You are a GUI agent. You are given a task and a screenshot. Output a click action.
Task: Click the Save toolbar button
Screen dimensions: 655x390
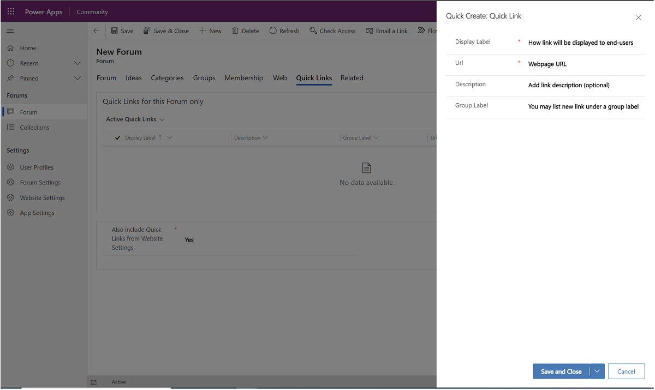tap(122, 31)
